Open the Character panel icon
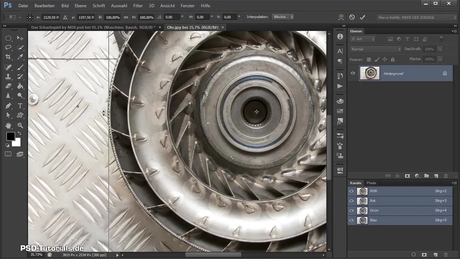 (x=340, y=51)
